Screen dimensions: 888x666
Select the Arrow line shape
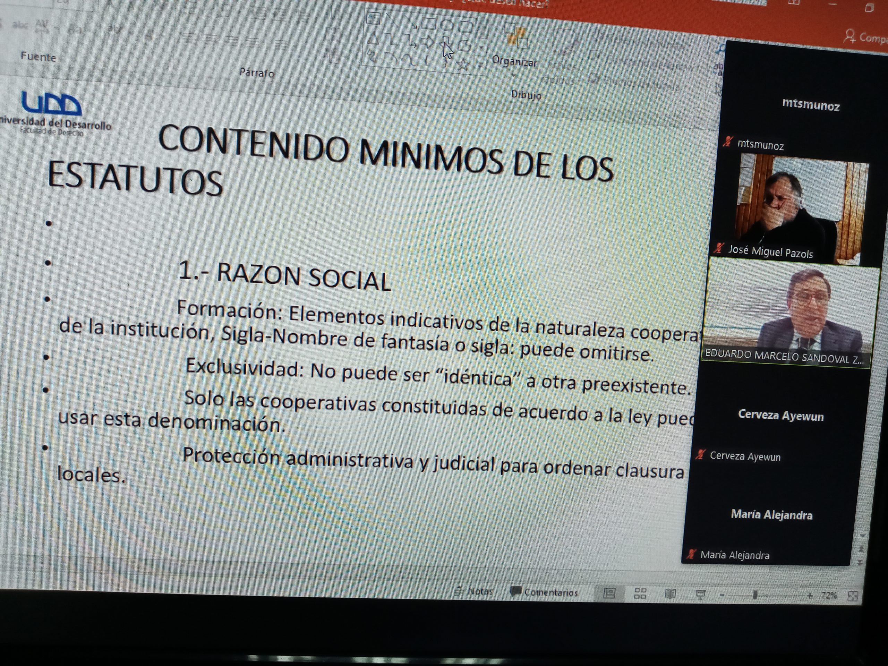pyautogui.click(x=410, y=22)
